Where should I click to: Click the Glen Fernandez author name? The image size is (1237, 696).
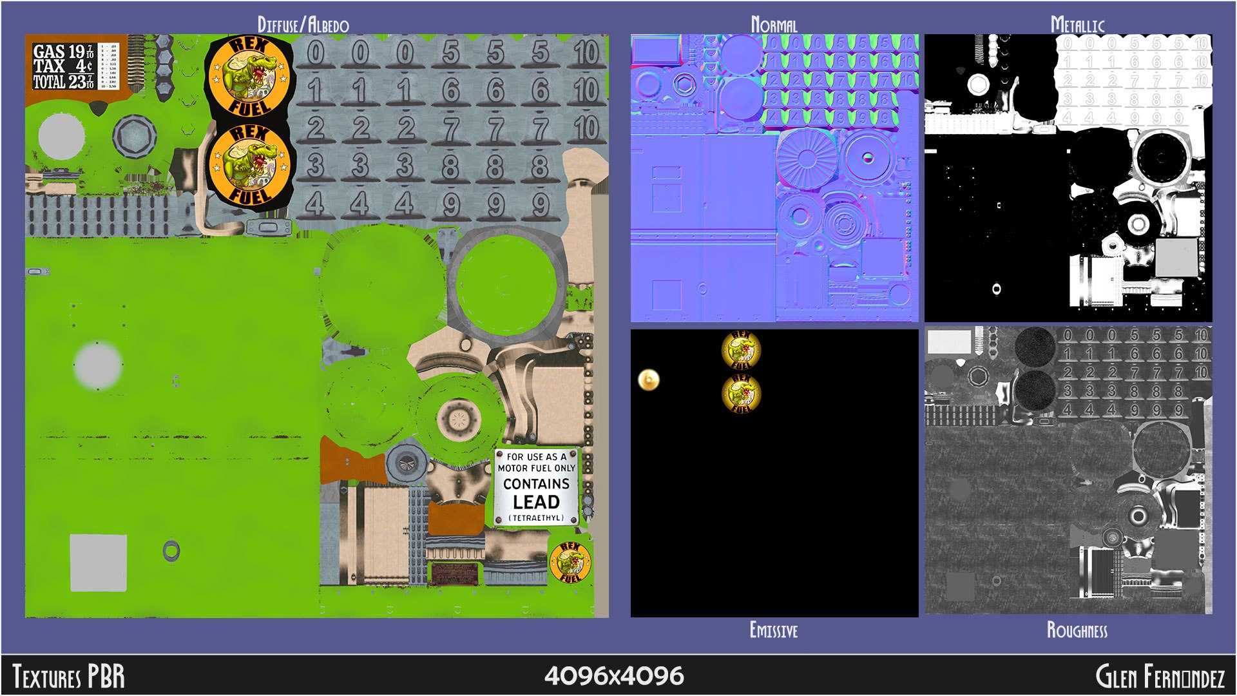(1160, 677)
